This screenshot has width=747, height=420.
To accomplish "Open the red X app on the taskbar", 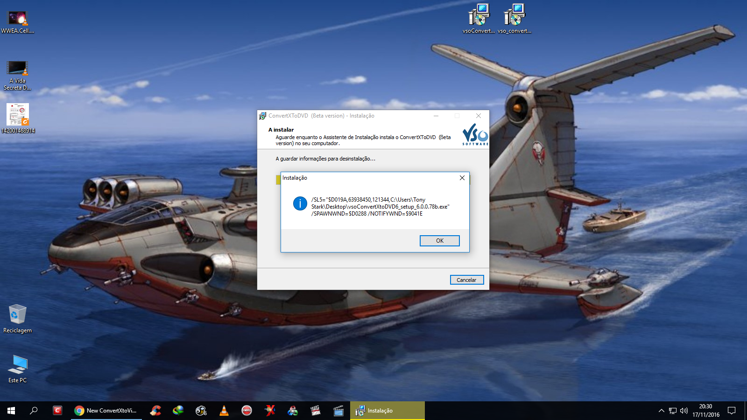I will pos(270,411).
